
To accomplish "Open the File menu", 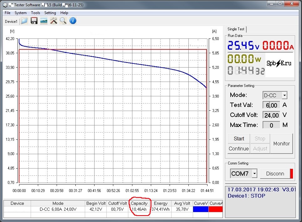I will point(8,13).
